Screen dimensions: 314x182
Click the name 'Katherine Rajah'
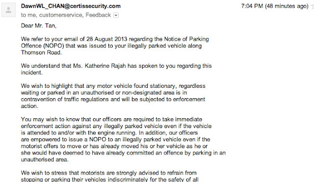105,66
